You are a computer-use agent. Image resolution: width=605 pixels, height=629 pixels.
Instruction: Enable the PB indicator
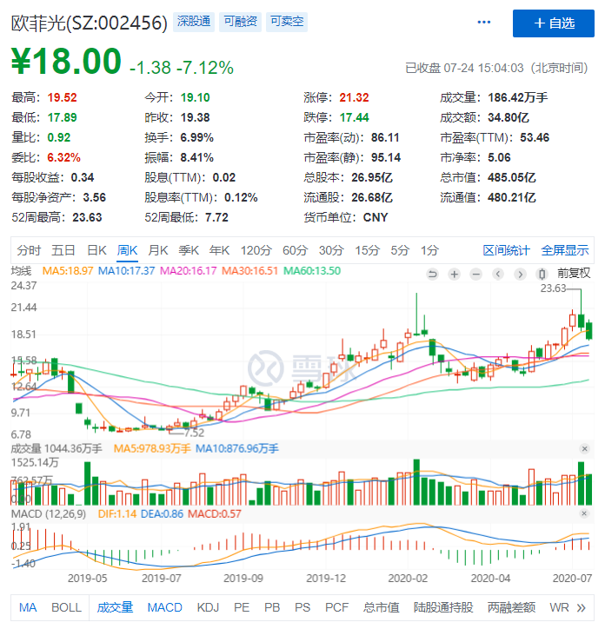[x=272, y=607]
